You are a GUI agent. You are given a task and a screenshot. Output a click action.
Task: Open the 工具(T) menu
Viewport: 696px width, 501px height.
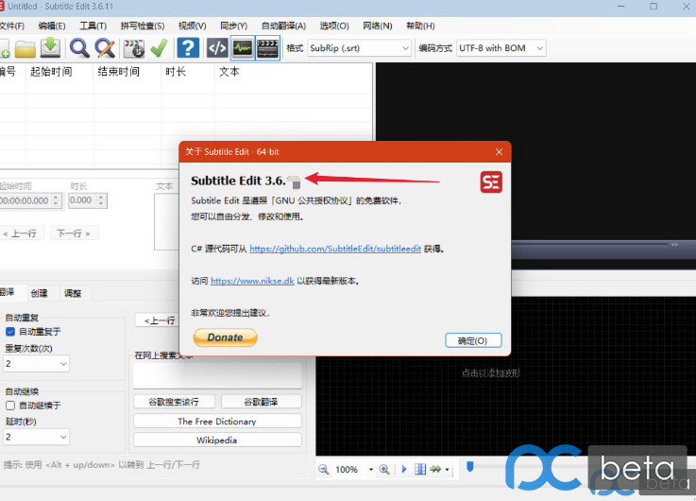93,26
